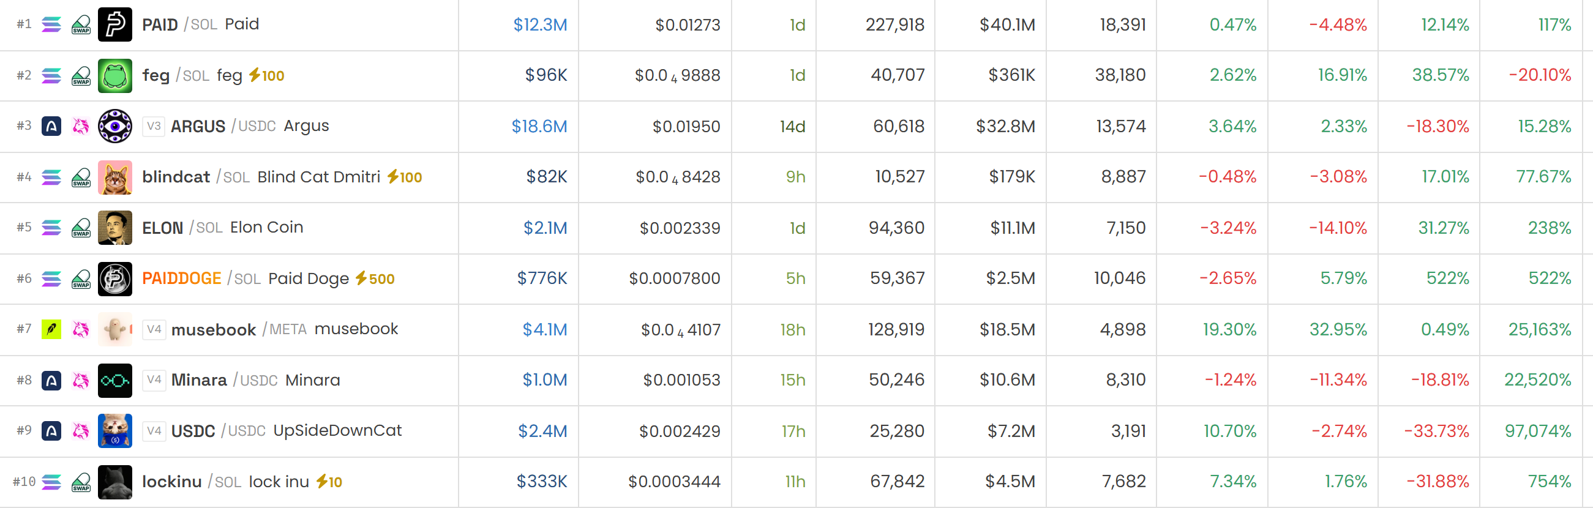Screen dimensions: 1593x508
Task: Click the 25,163% change in musebook row
Action: click(x=1539, y=329)
